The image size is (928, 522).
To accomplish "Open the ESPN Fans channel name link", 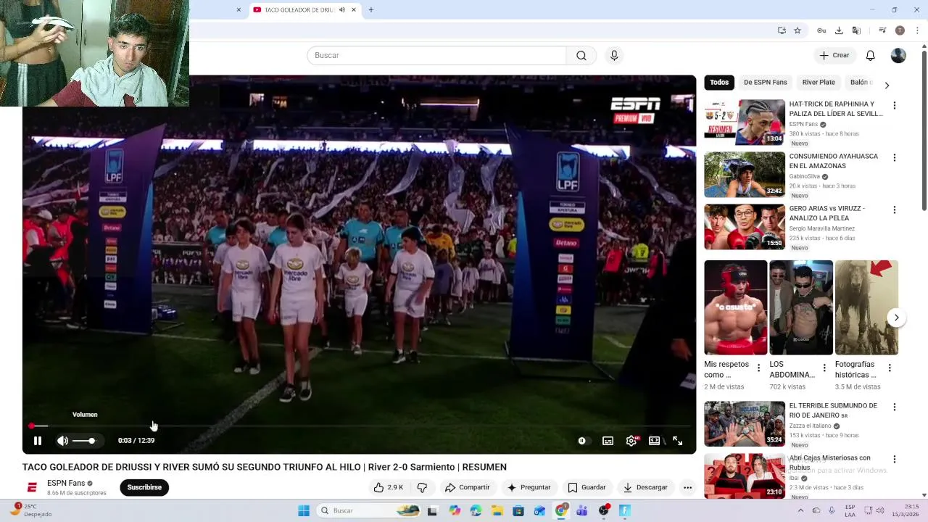I will [66, 484].
